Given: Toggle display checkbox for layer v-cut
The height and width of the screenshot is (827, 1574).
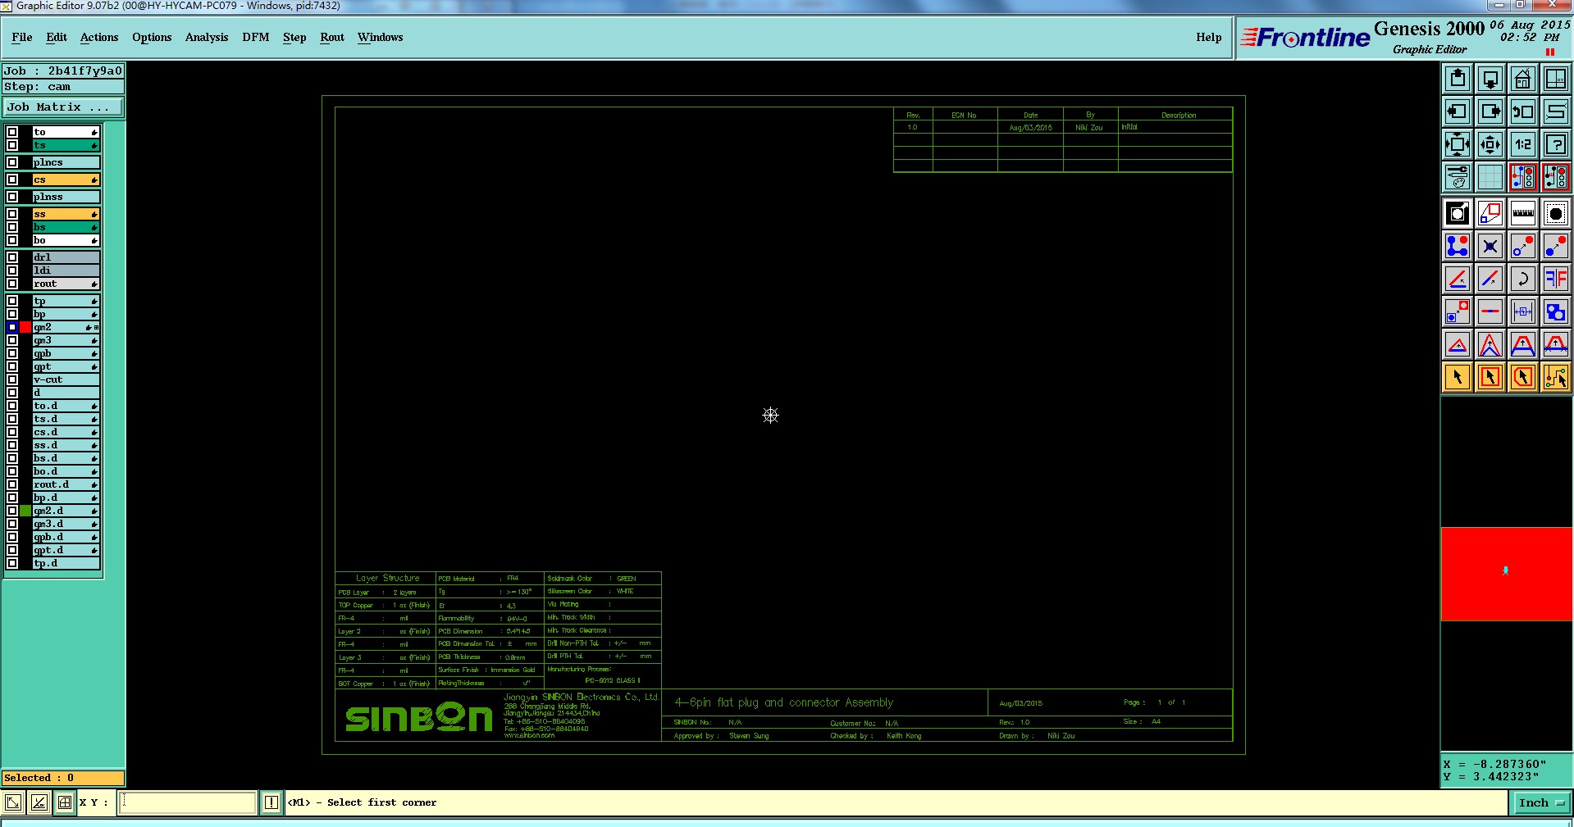Looking at the screenshot, I should pyautogui.click(x=12, y=379).
